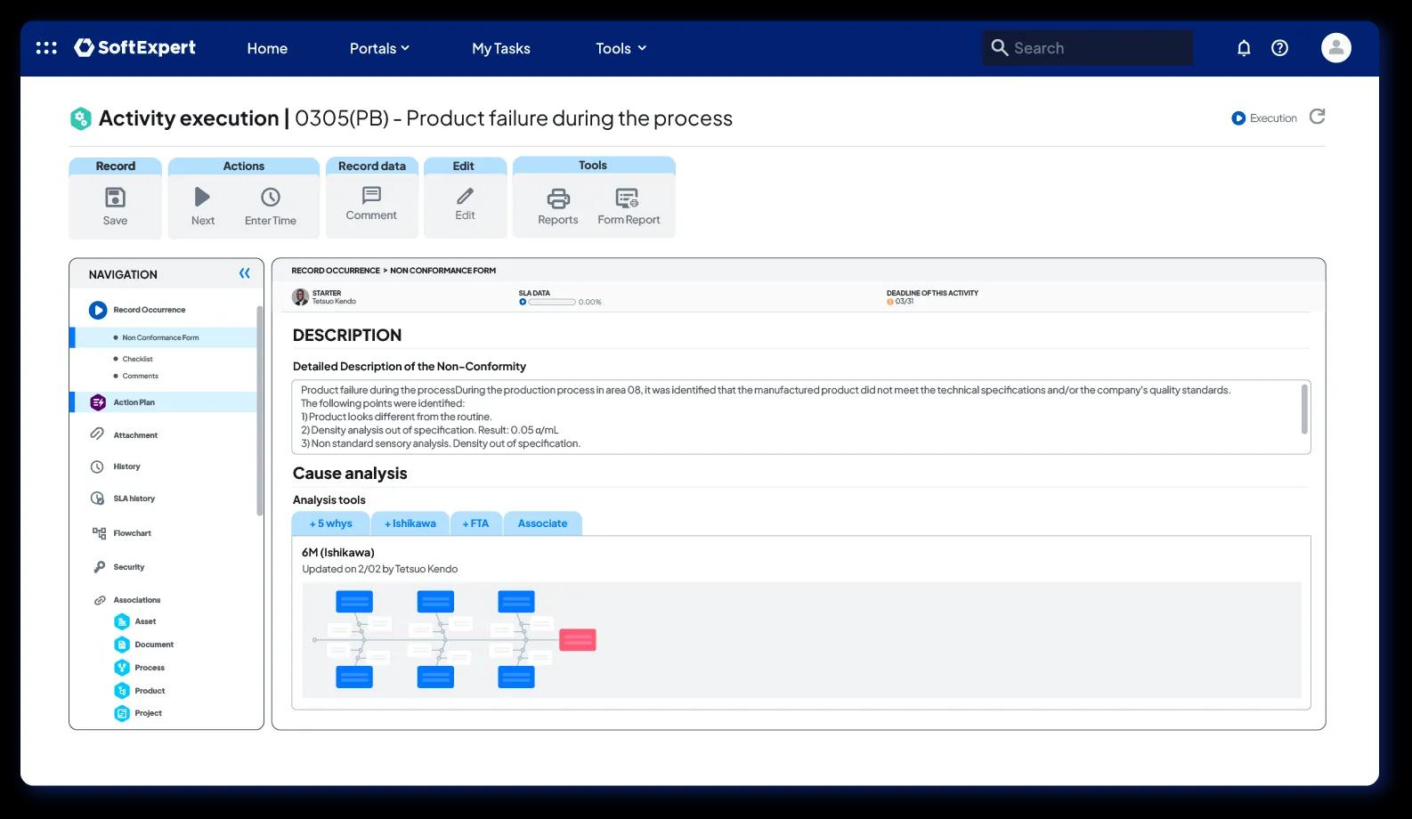Click the Record Occurrence play icon

point(98,310)
